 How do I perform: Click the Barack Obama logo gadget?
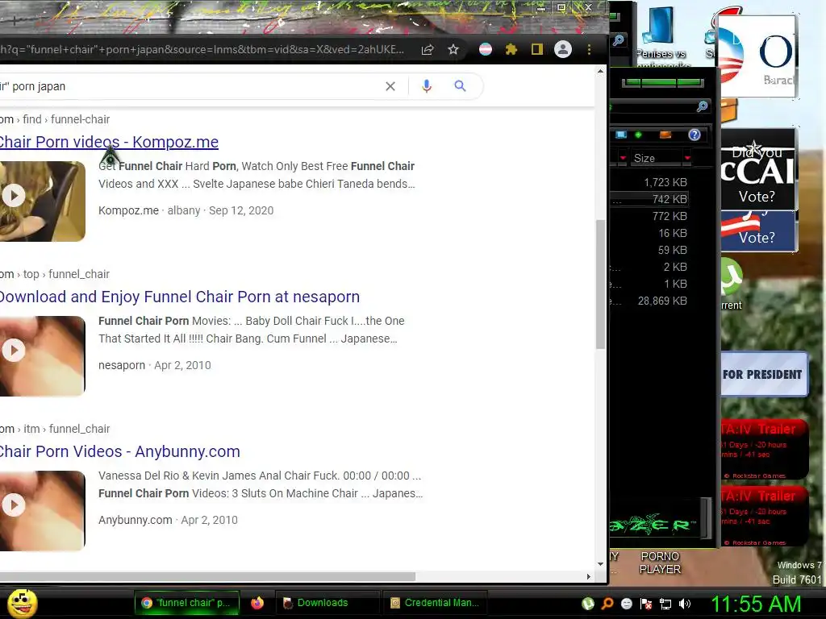coord(757,56)
